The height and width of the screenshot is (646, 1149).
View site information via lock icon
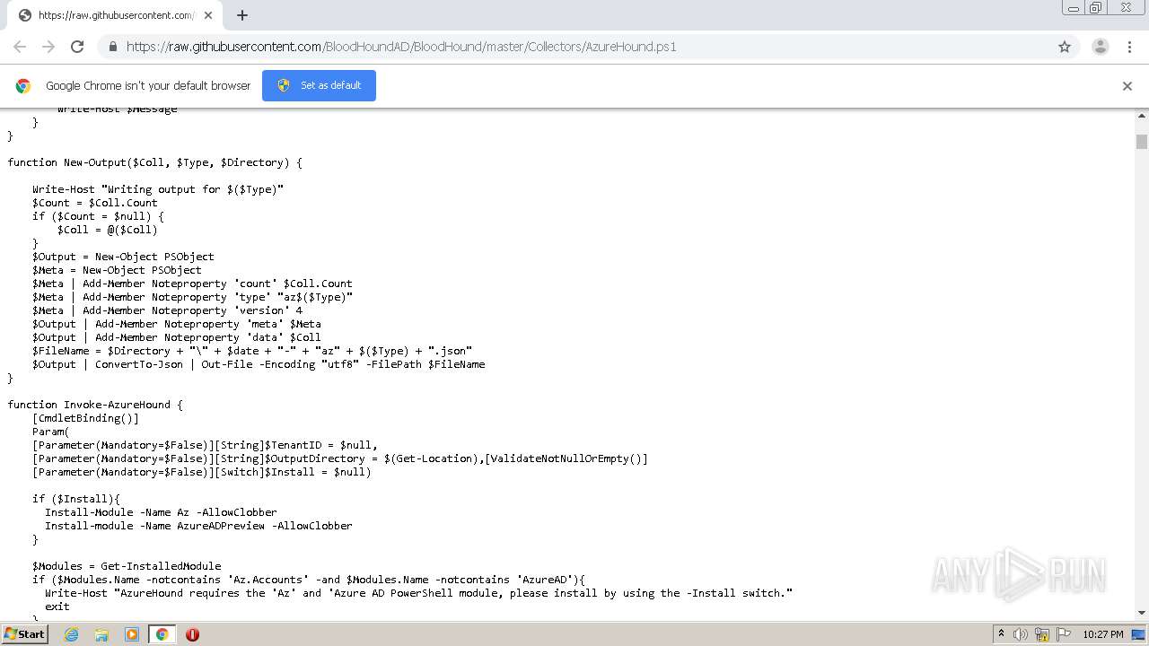(112, 47)
